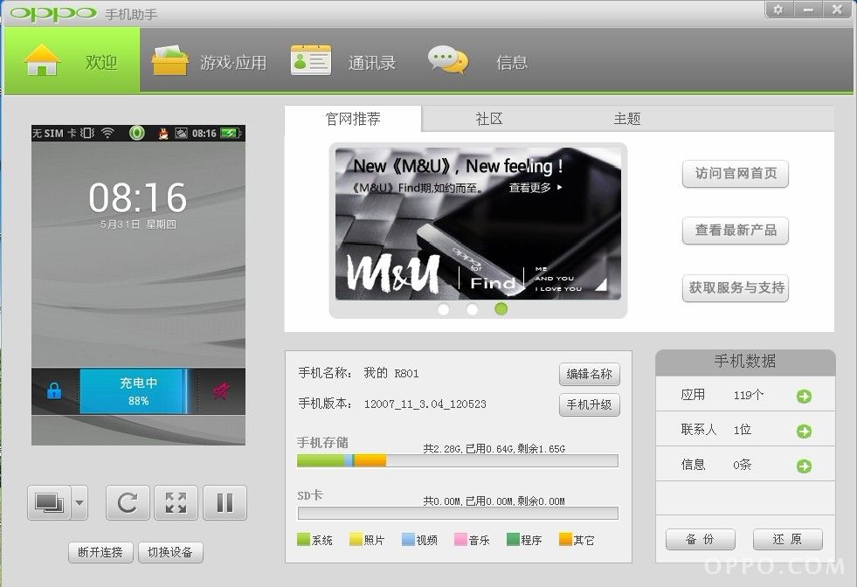Click the settings gear in title bar
Screen dimensions: 857x587
[779, 10]
